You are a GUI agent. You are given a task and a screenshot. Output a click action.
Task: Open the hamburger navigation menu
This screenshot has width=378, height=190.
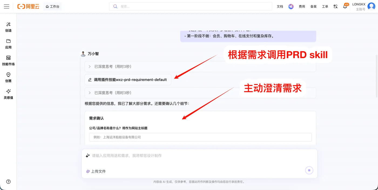(x=6, y=6)
